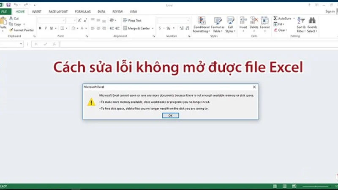Click the Comma Style icon
This screenshot has width=338, height=190.
[x=174, y=28]
